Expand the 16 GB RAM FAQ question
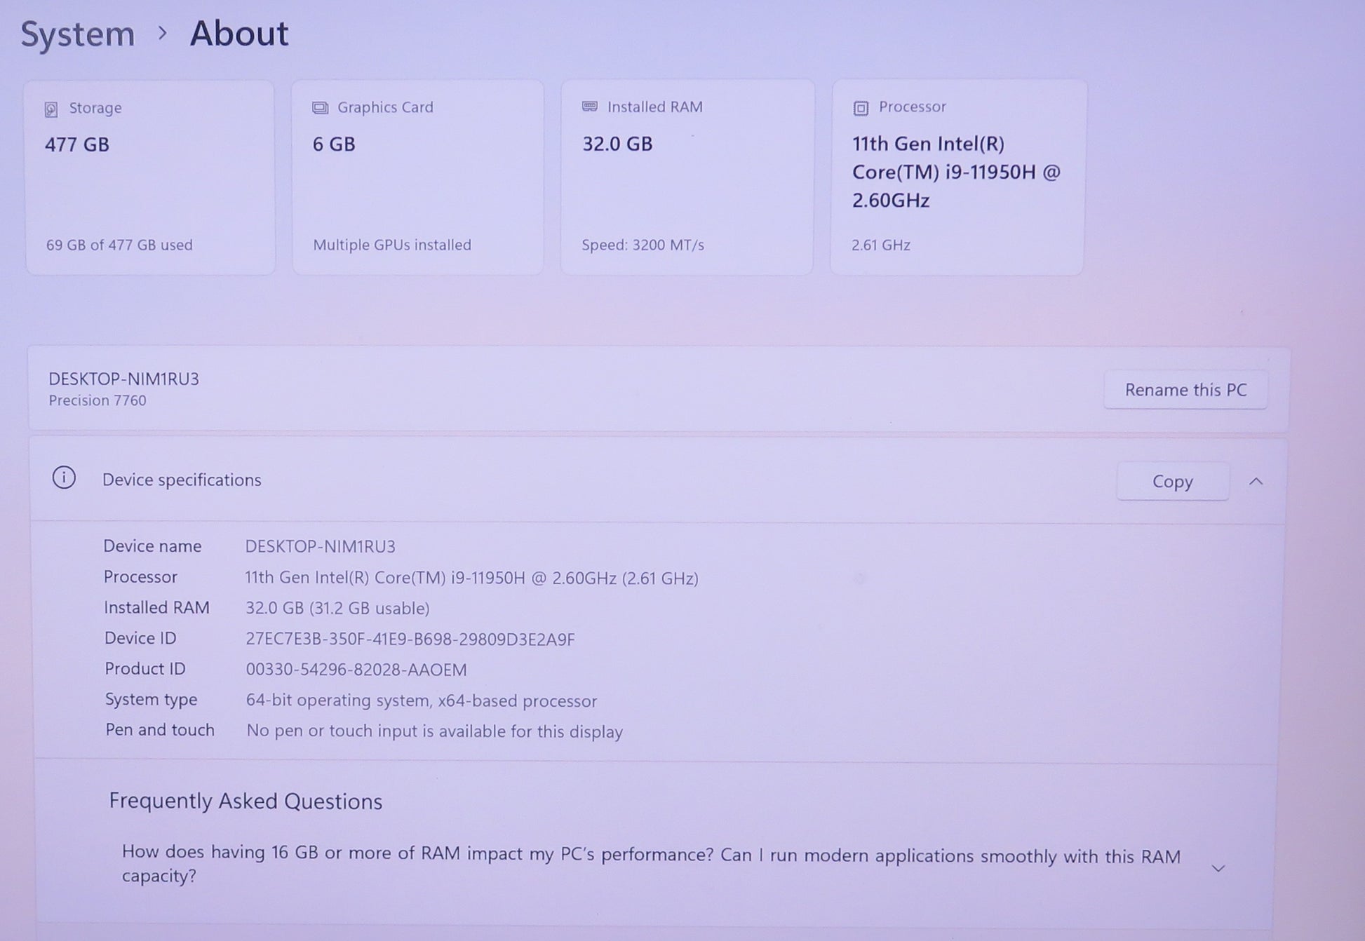 (1218, 868)
